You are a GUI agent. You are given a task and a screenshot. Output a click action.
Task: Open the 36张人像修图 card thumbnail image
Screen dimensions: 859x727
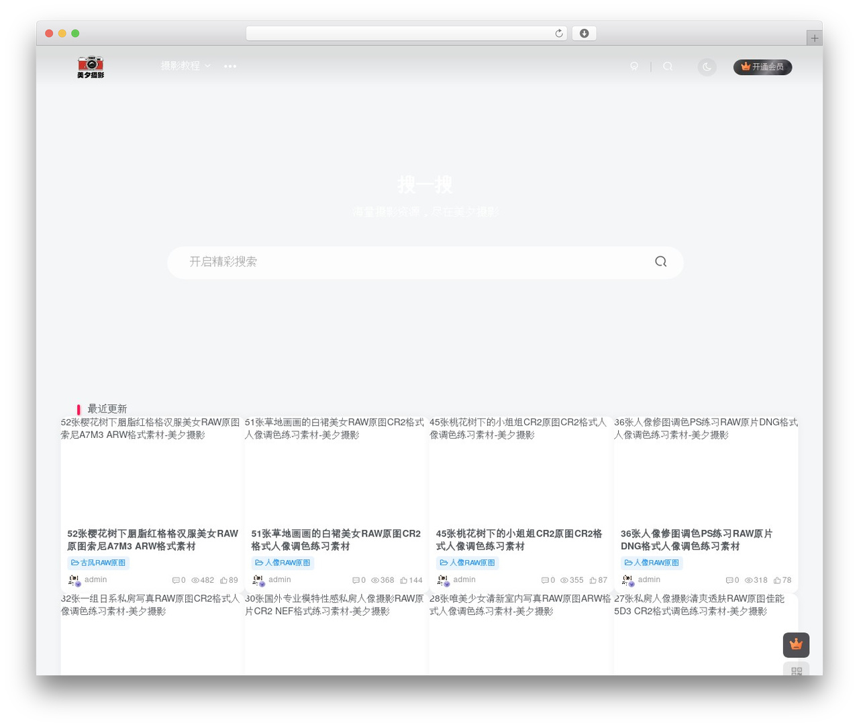706,469
